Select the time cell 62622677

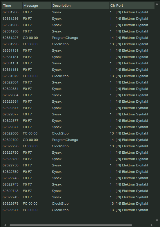tap(10, 210)
